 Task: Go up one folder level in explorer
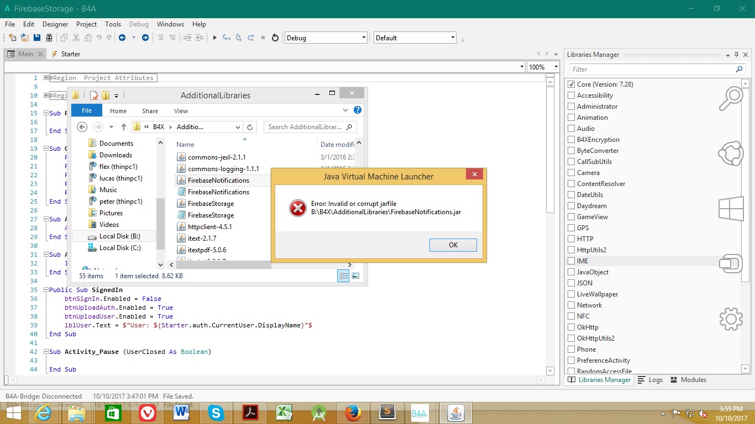tap(124, 127)
